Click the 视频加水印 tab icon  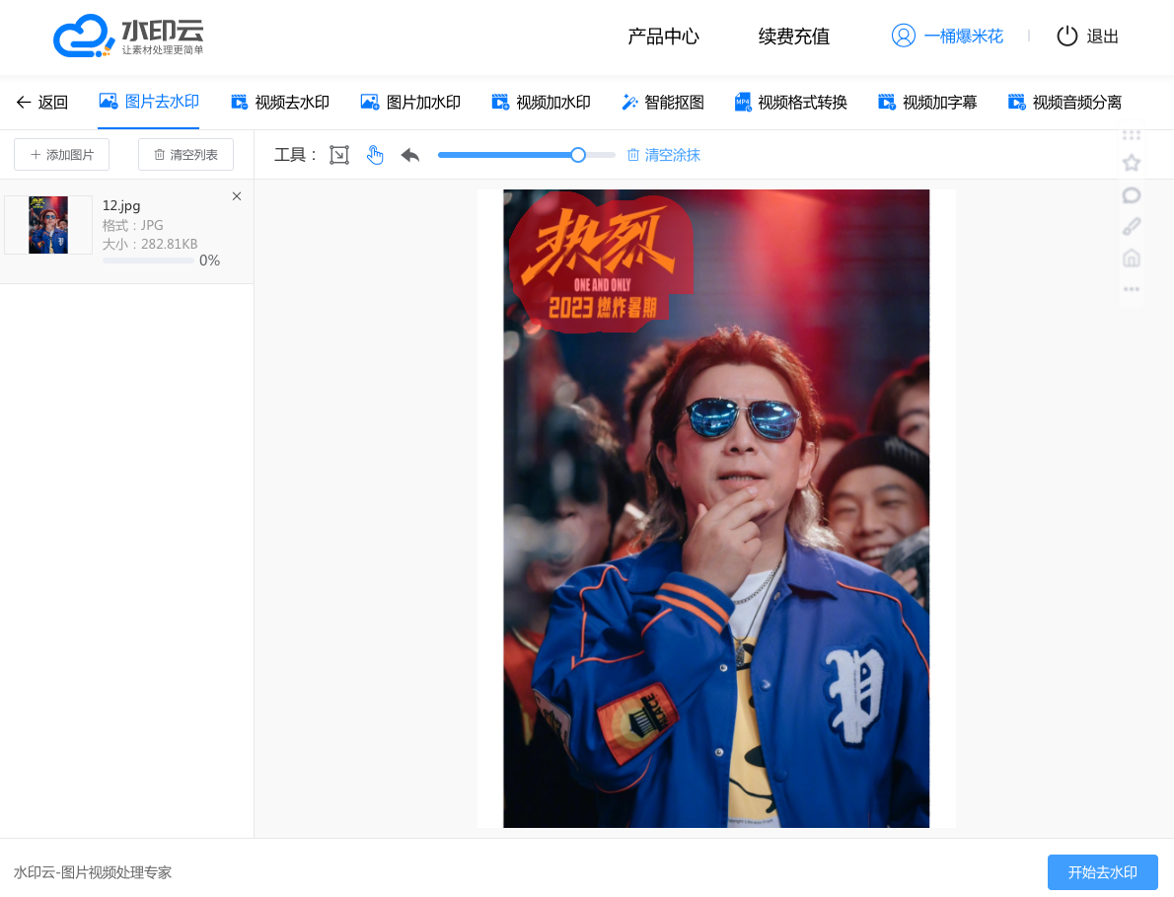[500, 102]
